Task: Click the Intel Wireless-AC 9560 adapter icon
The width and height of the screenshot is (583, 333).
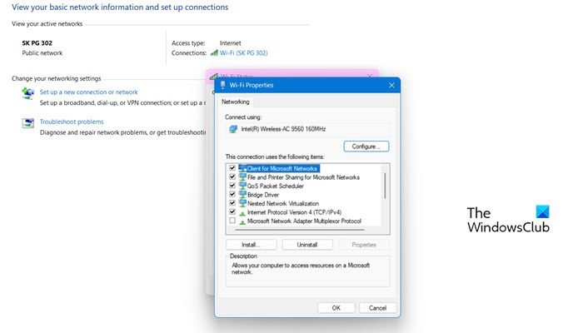Action: 233,129
